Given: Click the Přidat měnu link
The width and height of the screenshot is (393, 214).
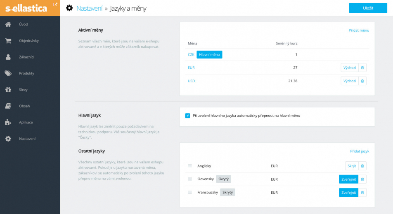Looking at the screenshot, I should click(359, 30).
